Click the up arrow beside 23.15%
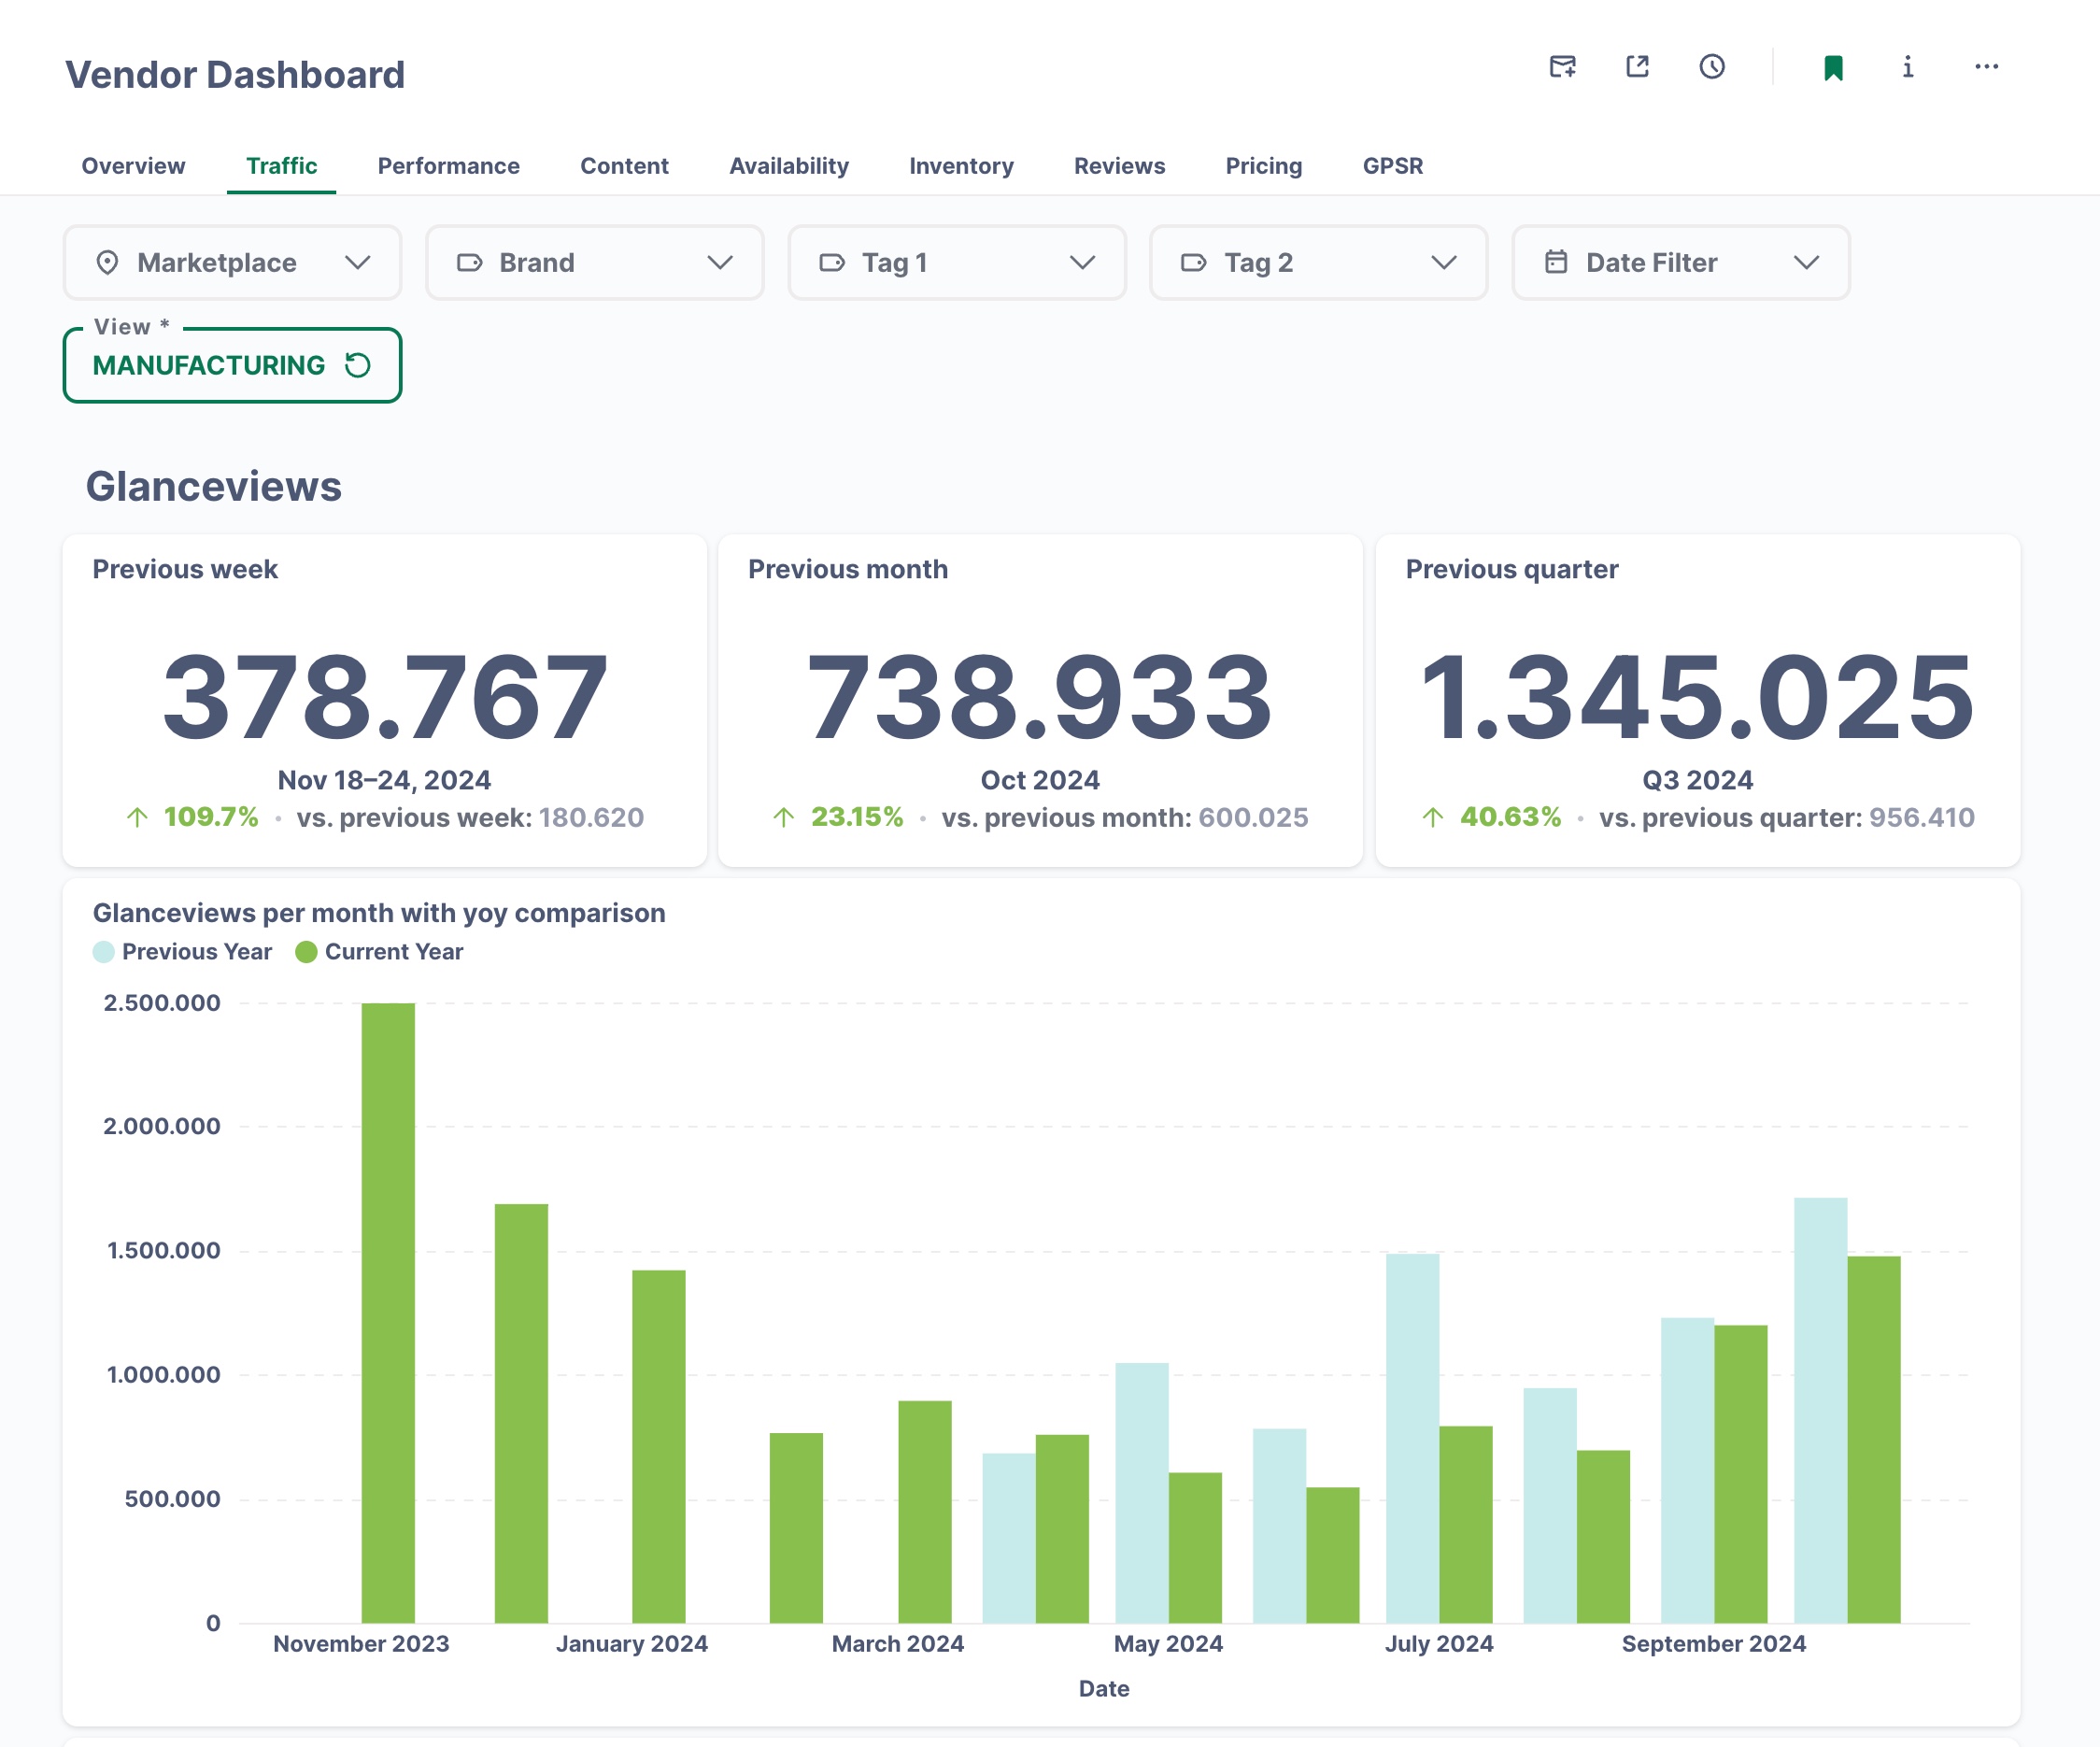Screen dimensions: 2100x1747 (x=784, y=818)
